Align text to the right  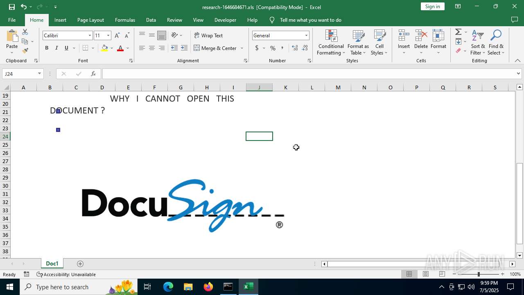coord(162,48)
